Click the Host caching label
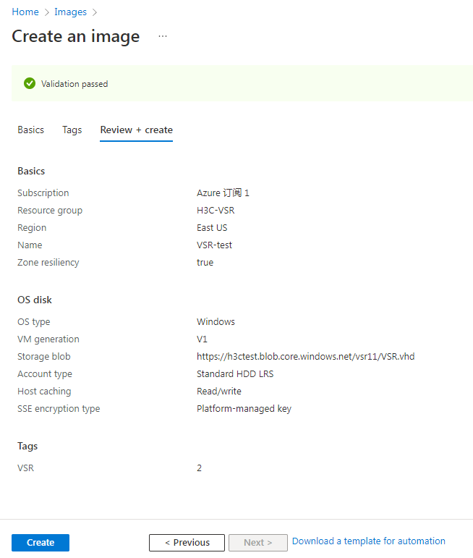473x558 pixels. tap(44, 392)
